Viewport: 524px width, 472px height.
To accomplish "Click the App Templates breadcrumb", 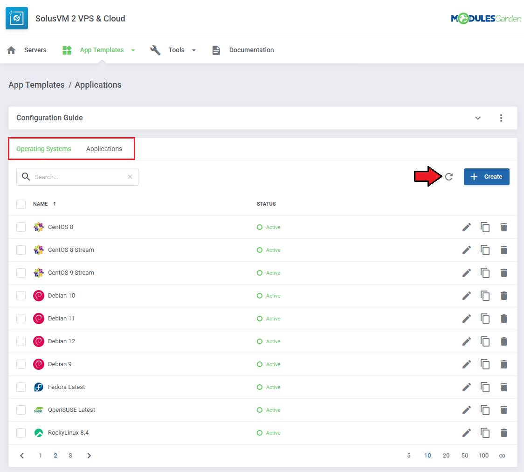I will [36, 85].
